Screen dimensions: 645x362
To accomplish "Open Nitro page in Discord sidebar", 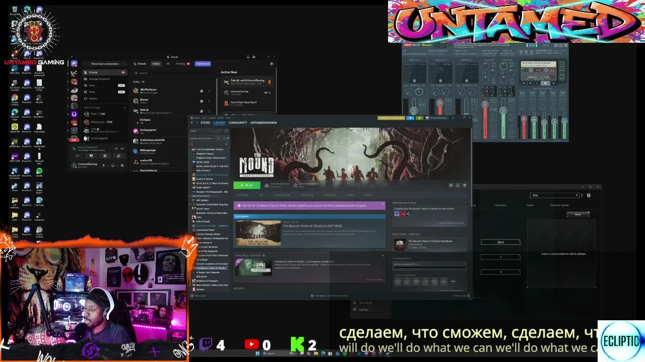I will point(106,85).
